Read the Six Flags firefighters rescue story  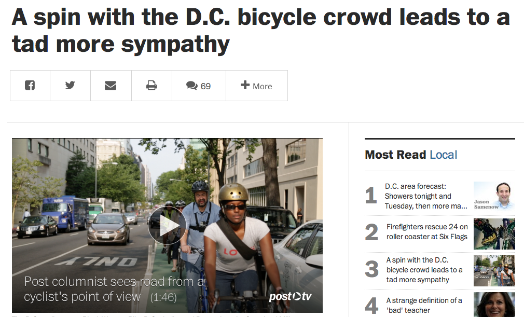(426, 231)
